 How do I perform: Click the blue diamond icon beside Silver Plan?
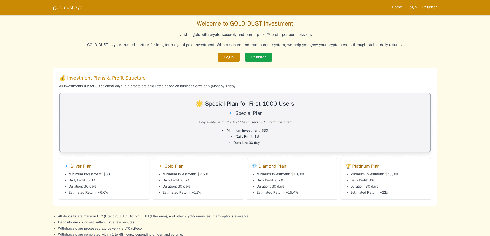coord(66,166)
